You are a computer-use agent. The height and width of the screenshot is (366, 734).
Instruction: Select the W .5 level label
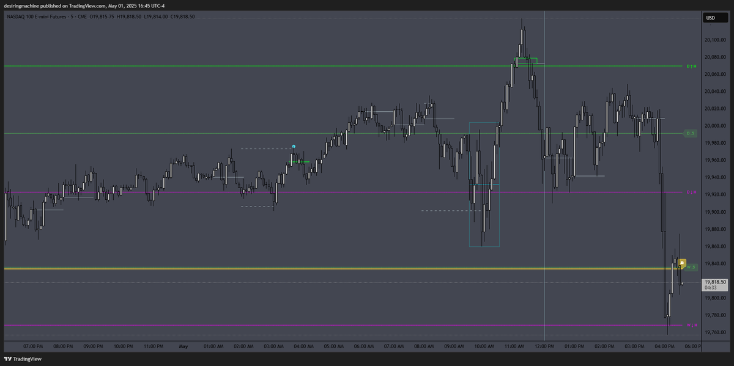[691, 268]
